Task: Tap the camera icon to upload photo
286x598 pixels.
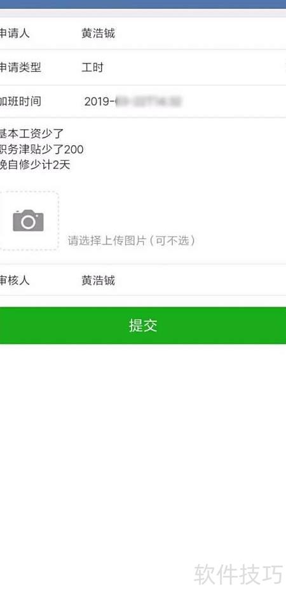Action: 28,221
